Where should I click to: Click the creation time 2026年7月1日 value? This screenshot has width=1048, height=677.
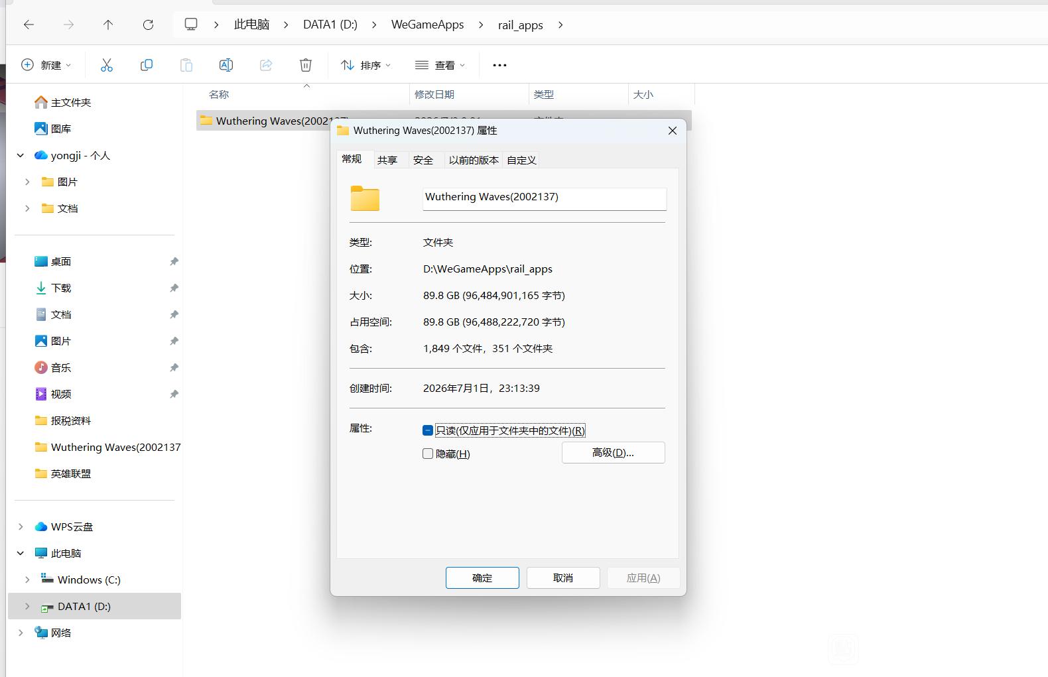pyautogui.click(x=482, y=388)
